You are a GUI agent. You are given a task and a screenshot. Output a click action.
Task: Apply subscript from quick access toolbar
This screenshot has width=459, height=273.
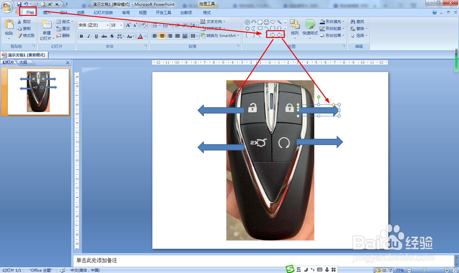tap(57, 4)
